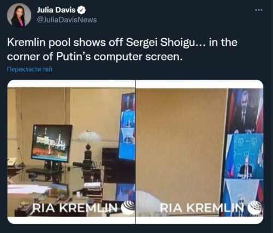Open the right zoomed-in photo

pos(199,152)
